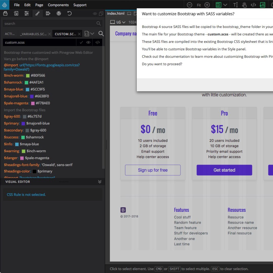This screenshot has width=273, height=273.
Task: Open the insert elements panel icon
Action: [x=16, y=13]
